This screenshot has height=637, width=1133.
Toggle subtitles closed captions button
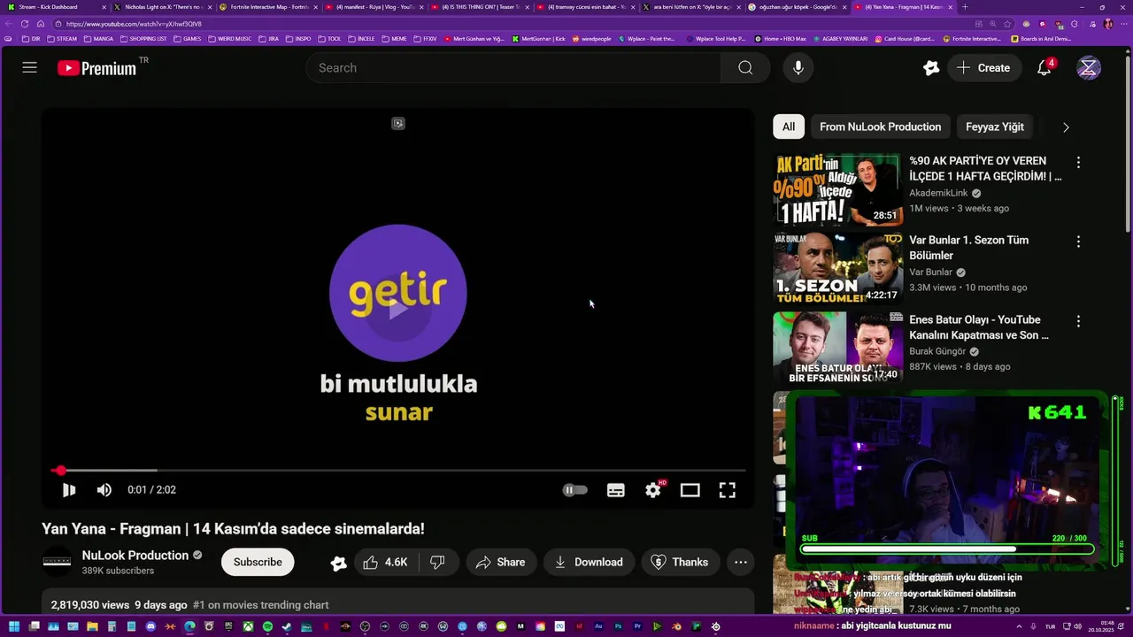click(x=616, y=490)
